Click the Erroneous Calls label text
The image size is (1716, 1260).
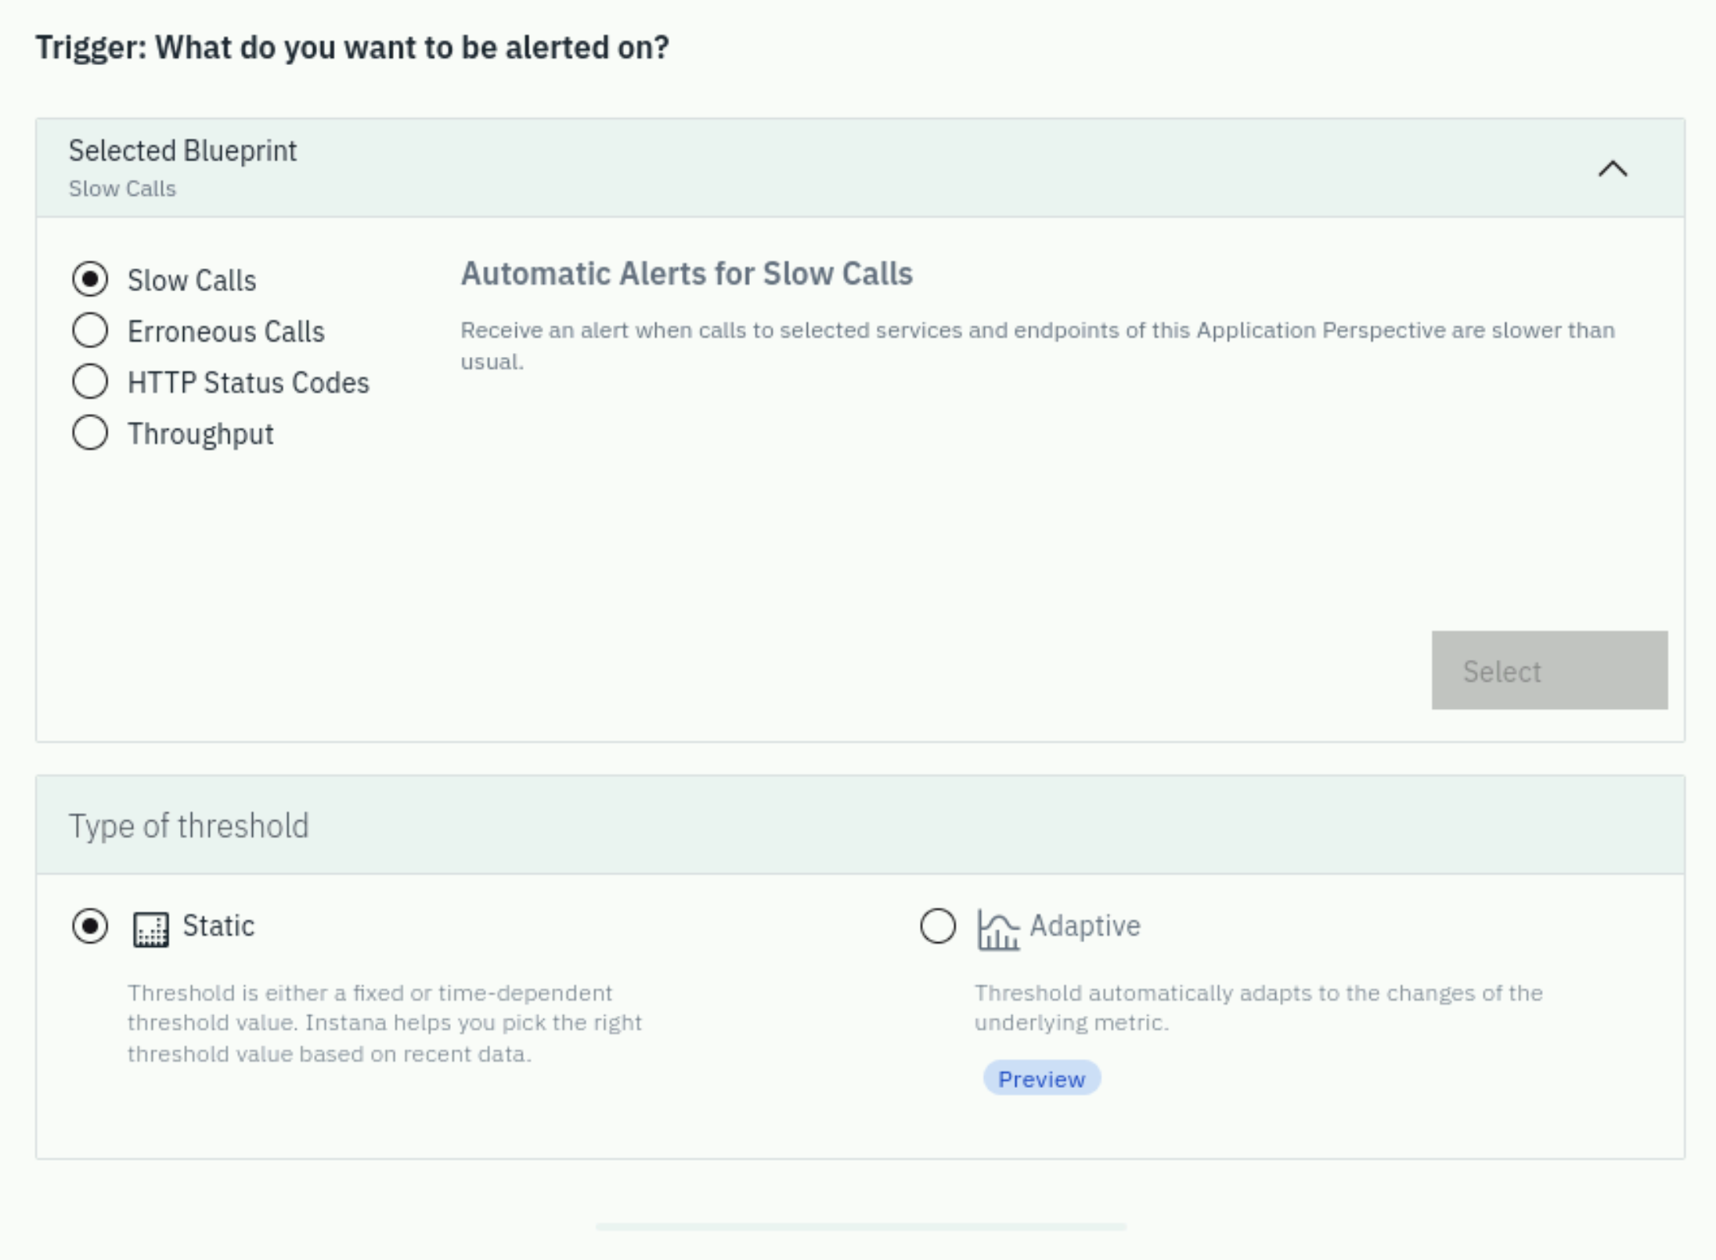226,332
